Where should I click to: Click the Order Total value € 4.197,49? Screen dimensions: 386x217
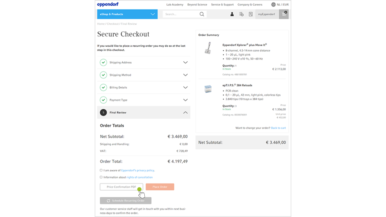pyautogui.click(x=178, y=161)
